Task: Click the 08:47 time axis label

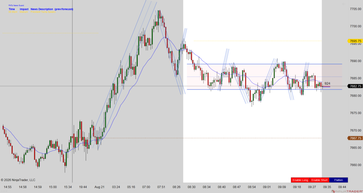Action: (237, 187)
